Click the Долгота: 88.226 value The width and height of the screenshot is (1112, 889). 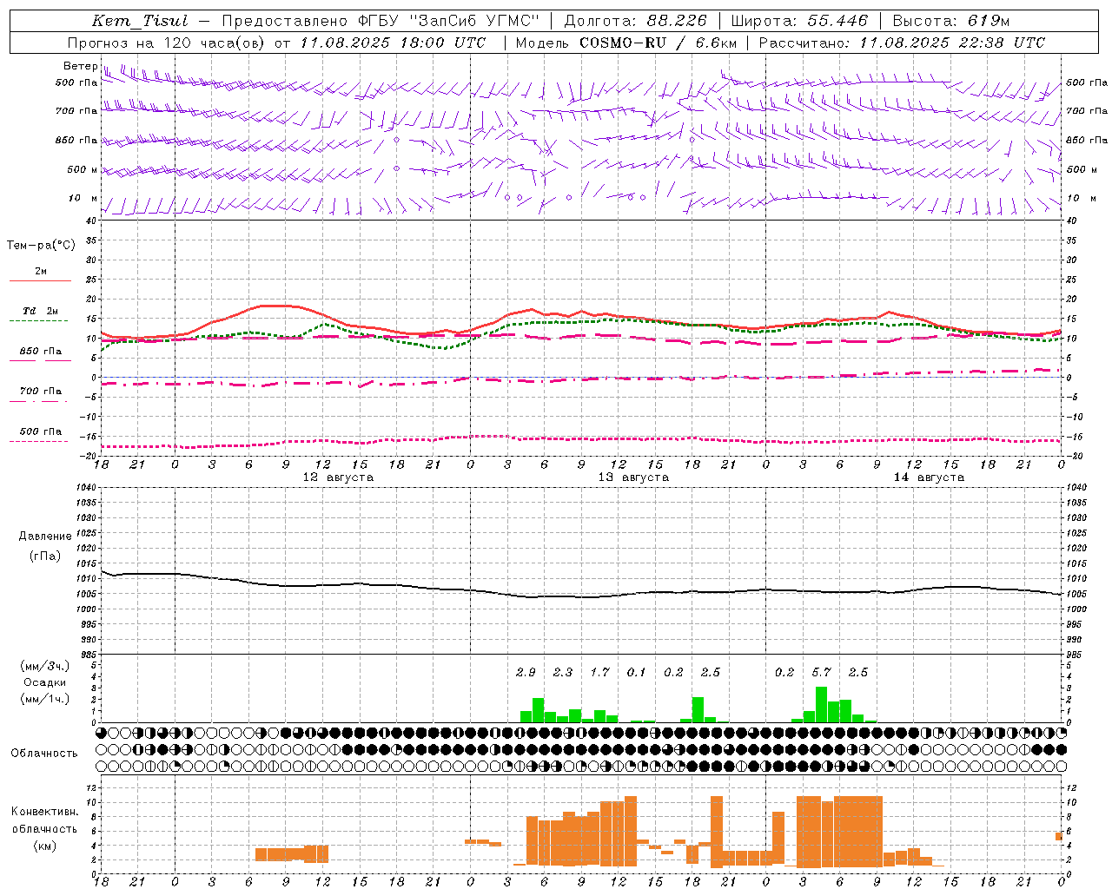[x=636, y=21]
